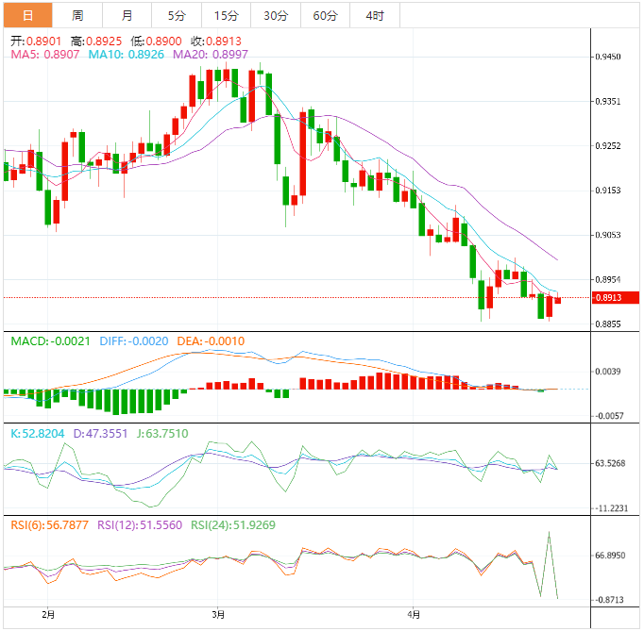The width and height of the screenshot is (644, 631).
Task: Open the 60分 timeframe tab
Action: pyautogui.click(x=325, y=15)
